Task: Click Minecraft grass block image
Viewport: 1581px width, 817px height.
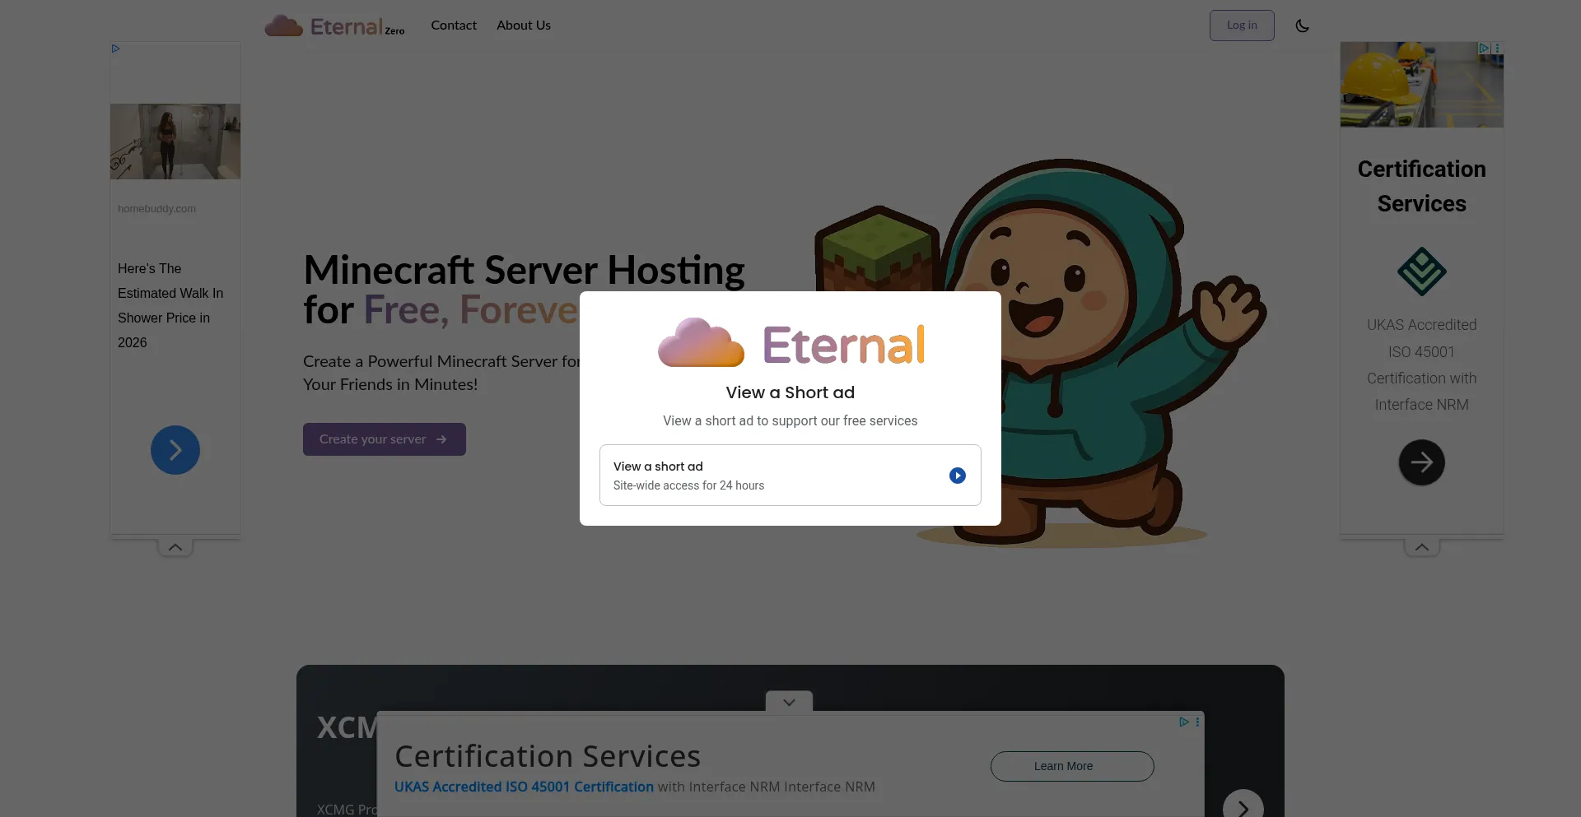Action: [x=878, y=248]
